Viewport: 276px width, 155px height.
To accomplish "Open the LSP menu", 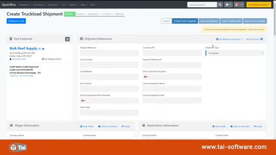I will pyautogui.click(x=64, y=5).
